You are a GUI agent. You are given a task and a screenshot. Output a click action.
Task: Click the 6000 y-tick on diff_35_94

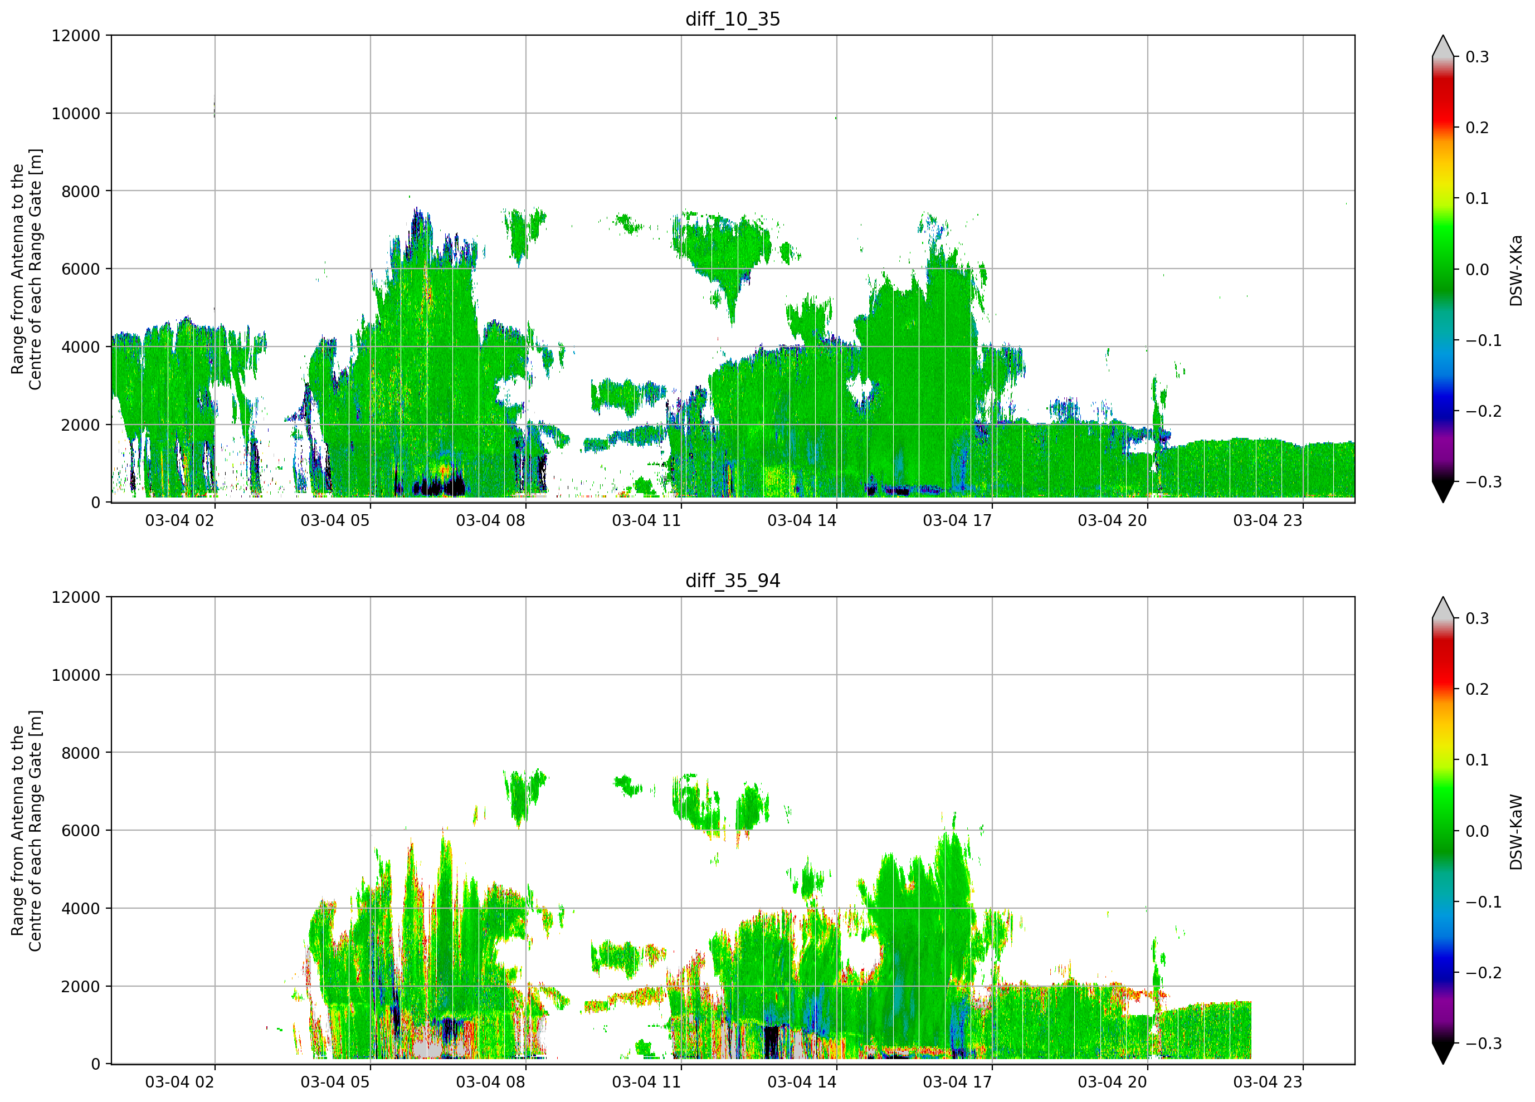click(81, 831)
